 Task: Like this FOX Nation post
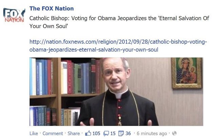coord(34,134)
